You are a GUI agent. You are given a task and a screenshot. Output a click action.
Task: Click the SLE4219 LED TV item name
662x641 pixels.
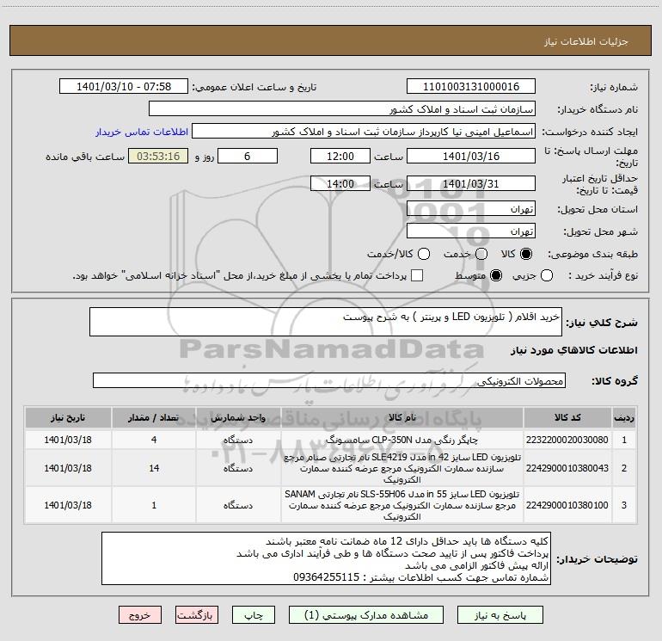(402, 468)
